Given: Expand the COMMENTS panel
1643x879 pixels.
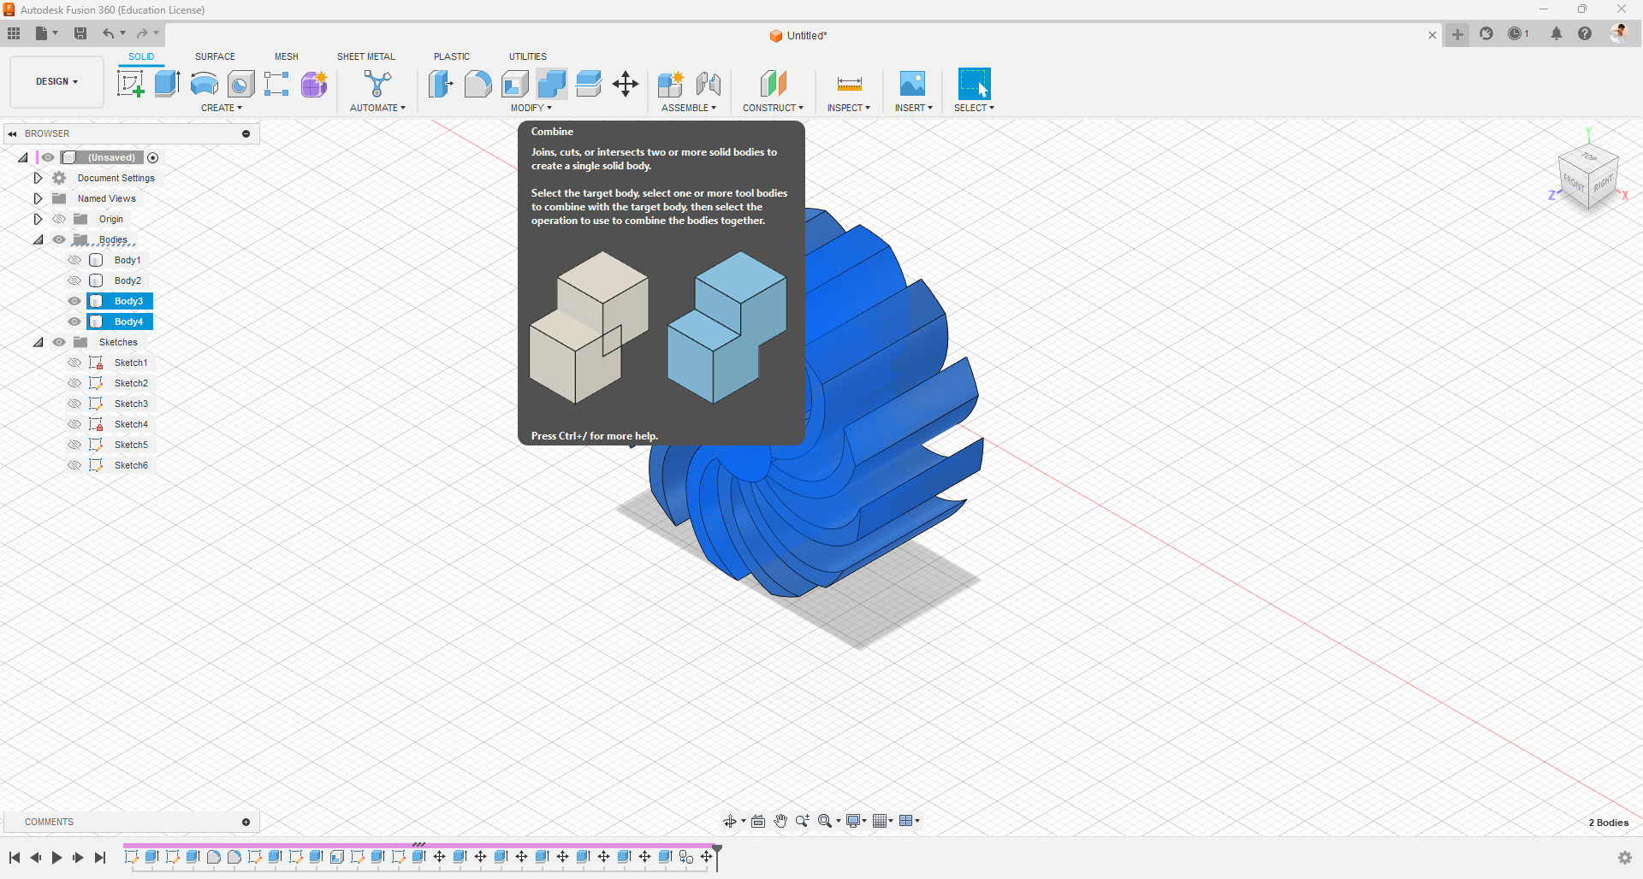Looking at the screenshot, I should pos(246,822).
